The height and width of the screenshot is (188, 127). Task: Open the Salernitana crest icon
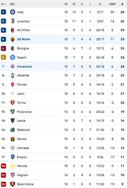[12, 184]
